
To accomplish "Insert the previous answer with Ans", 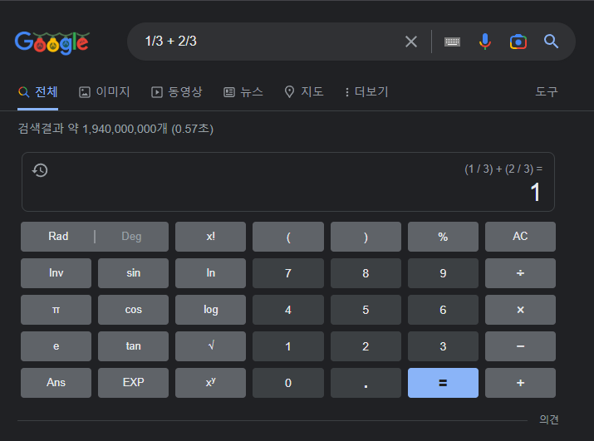I will pos(56,383).
